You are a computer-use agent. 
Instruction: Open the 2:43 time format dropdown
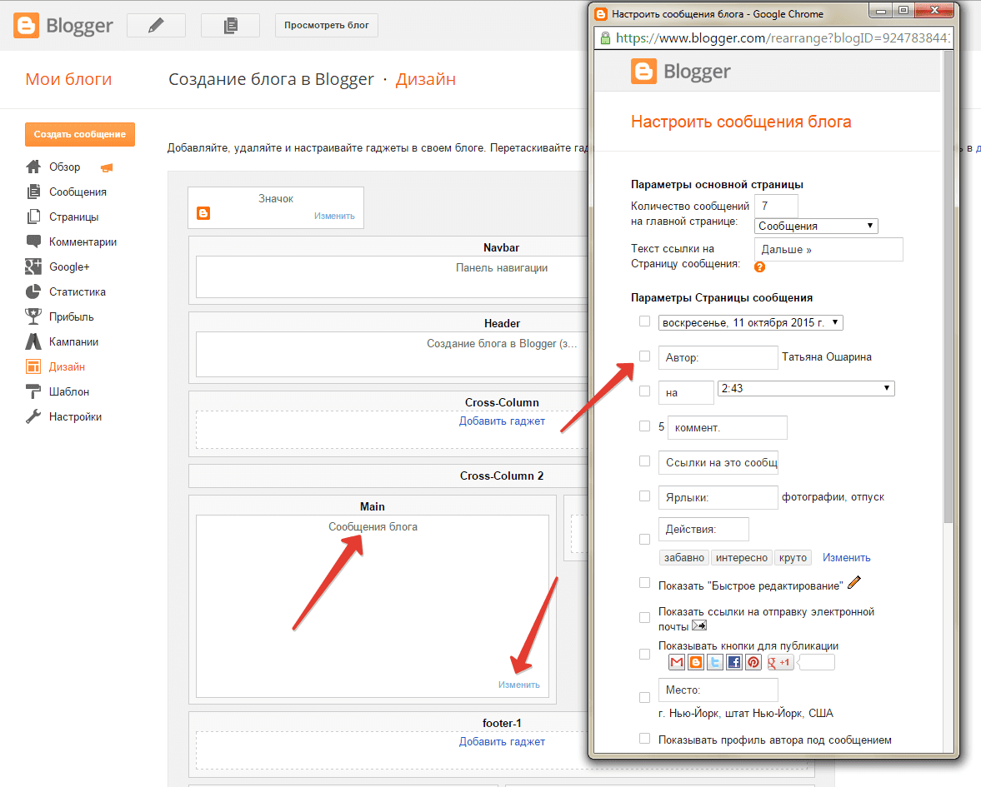(806, 388)
